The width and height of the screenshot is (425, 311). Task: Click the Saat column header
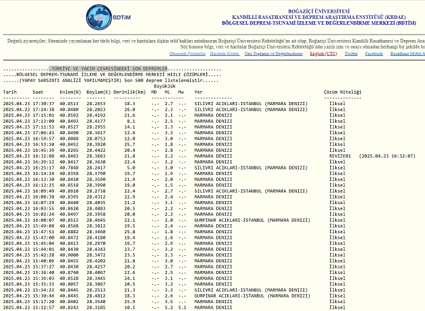(38, 92)
